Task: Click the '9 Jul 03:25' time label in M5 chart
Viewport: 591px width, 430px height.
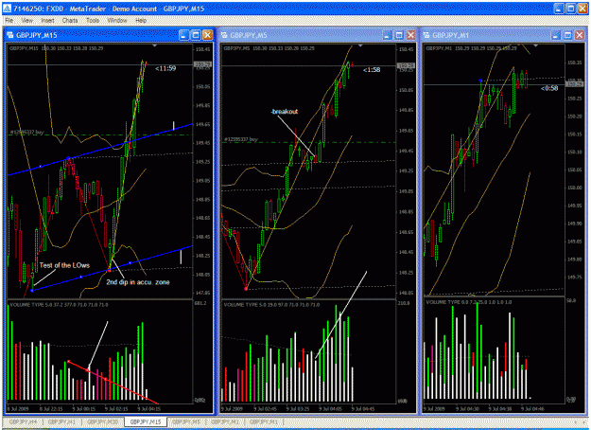Action: coord(298,409)
